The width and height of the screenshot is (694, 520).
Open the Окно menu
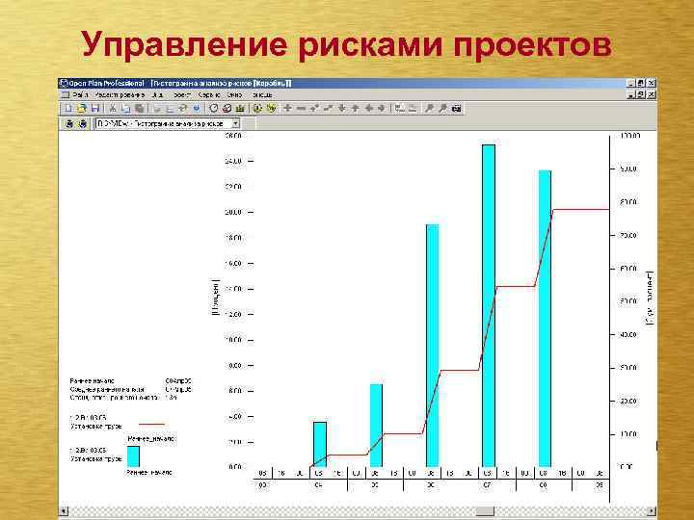[x=234, y=95]
